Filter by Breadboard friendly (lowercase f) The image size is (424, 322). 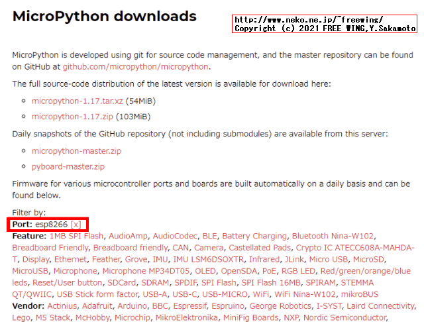pyautogui.click(x=131, y=248)
